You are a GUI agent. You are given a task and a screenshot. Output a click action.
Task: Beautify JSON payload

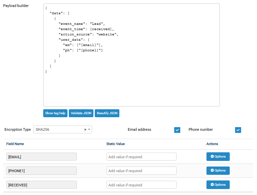tap(107, 113)
